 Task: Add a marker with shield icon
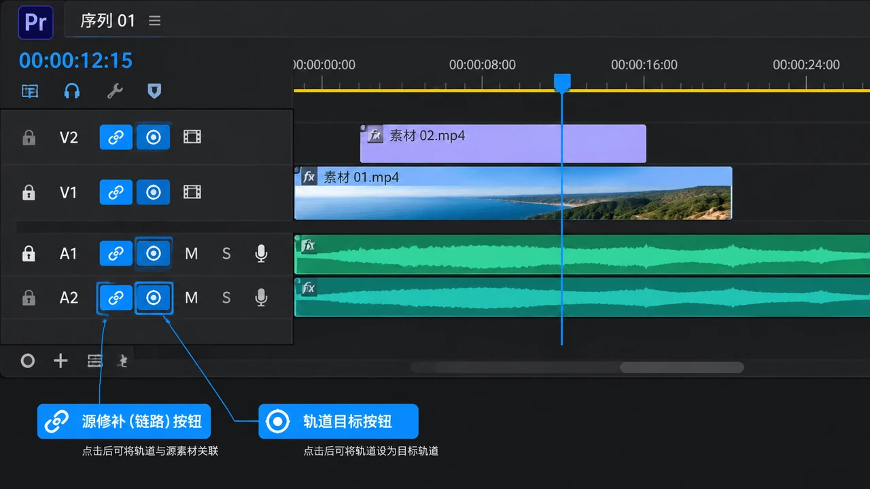click(x=154, y=91)
